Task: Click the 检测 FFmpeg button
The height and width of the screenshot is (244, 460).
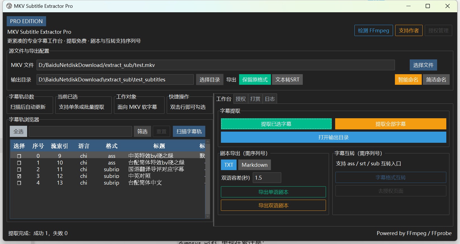Action: pos(373,31)
